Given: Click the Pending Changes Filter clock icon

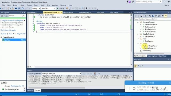Looking at the screenshot, I should click(x=146, y=16).
